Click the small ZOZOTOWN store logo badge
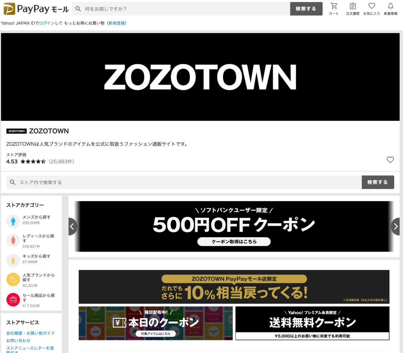403x353 pixels. point(16,131)
